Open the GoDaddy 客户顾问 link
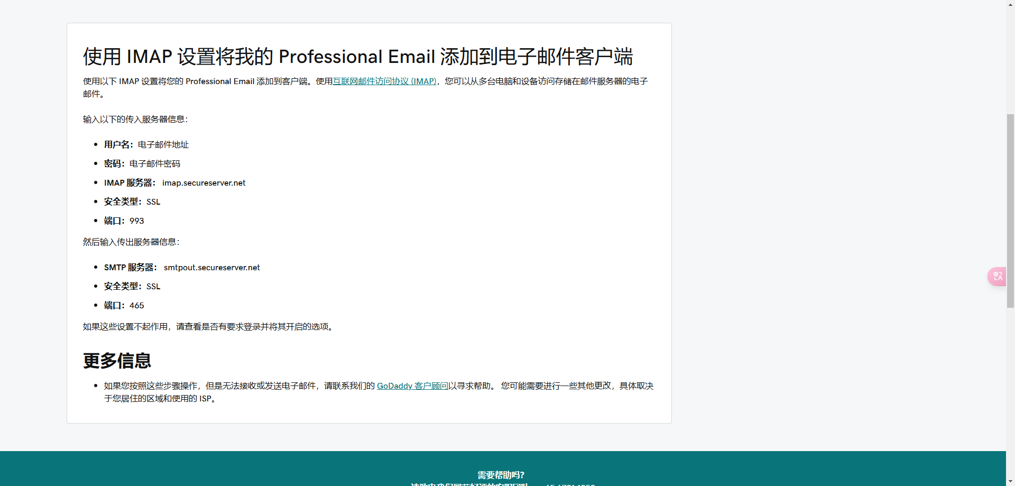 [x=412, y=386]
